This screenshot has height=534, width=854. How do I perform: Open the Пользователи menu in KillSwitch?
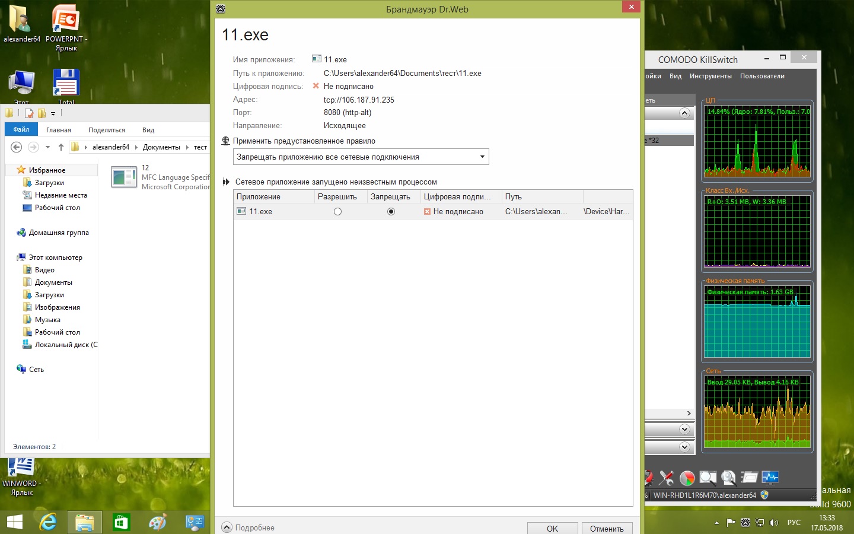coord(762,76)
